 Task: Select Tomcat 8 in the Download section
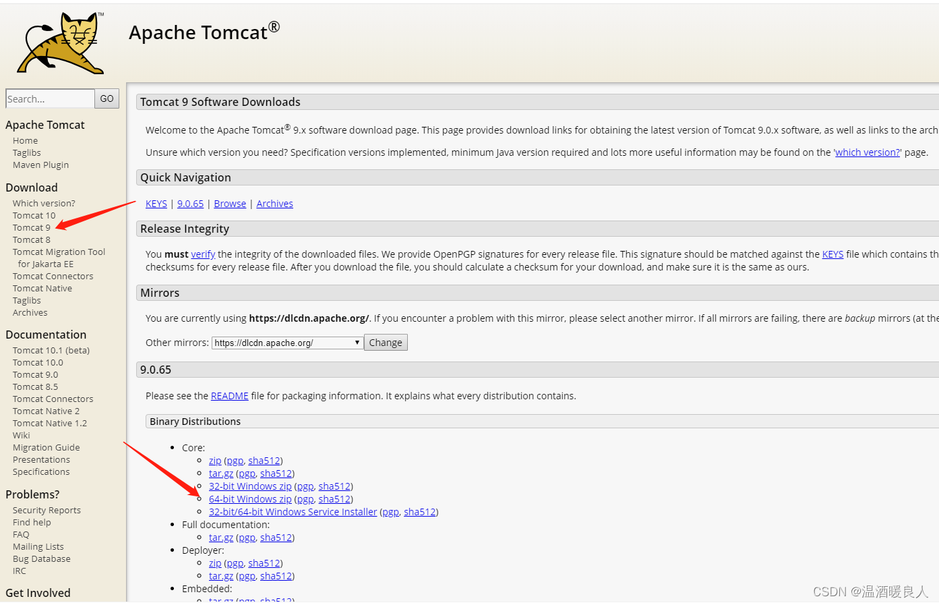coord(32,240)
